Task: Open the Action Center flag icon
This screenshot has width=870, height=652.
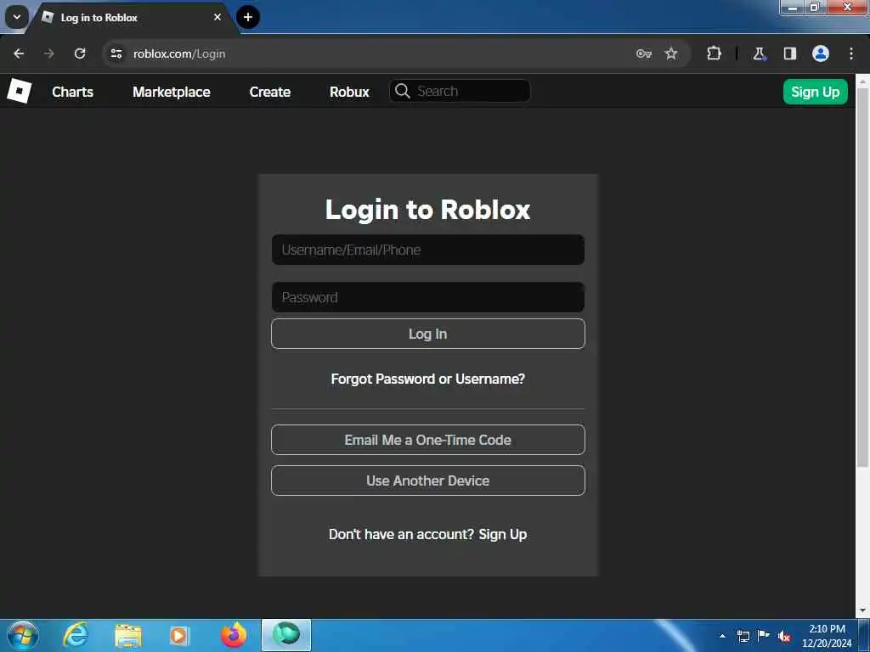Action: pos(764,636)
